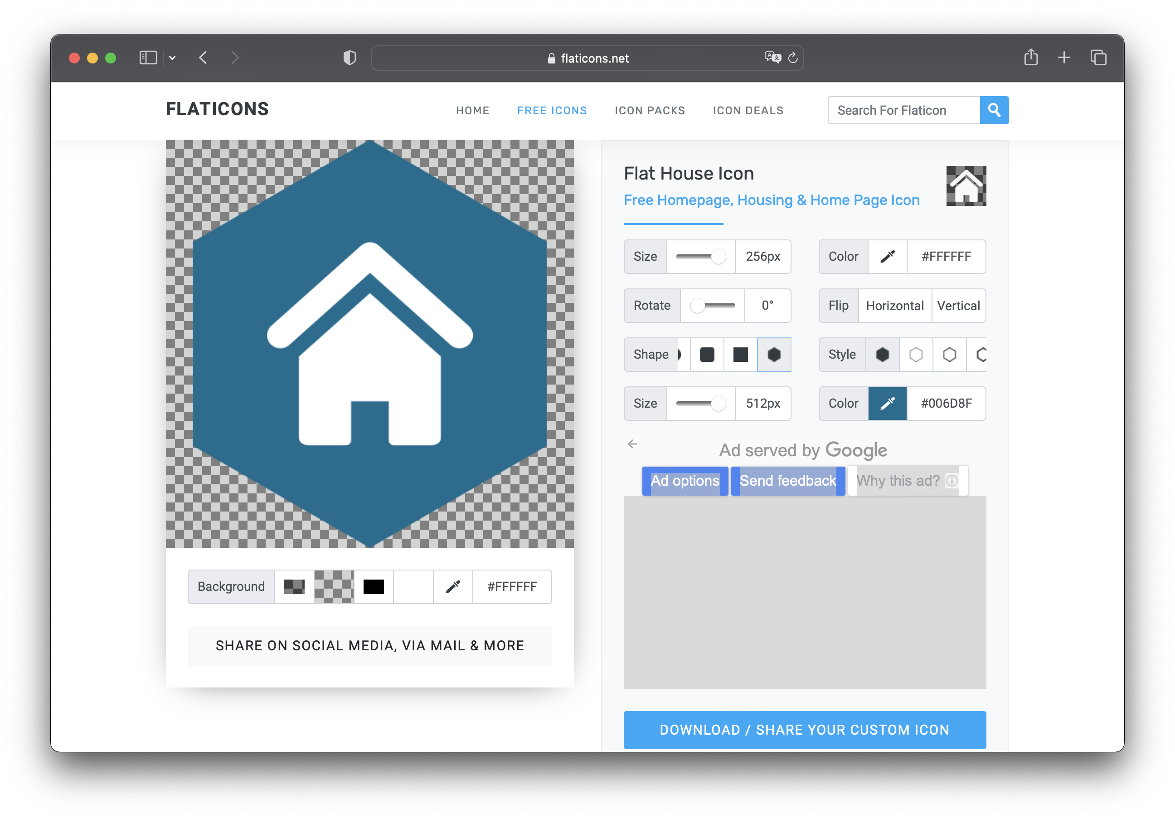Click the 0° rotation value field
The image size is (1175, 819).
(x=767, y=306)
